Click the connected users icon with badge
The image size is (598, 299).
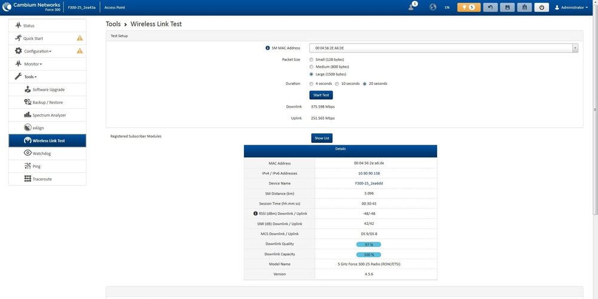pyautogui.click(x=413, y=7)
